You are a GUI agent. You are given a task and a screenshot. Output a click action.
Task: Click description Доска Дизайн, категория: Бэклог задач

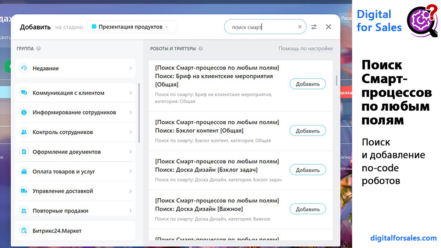[218, 180]
